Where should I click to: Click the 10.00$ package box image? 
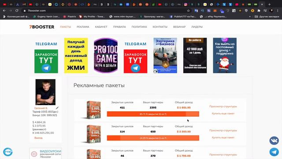tap(93, 154)
